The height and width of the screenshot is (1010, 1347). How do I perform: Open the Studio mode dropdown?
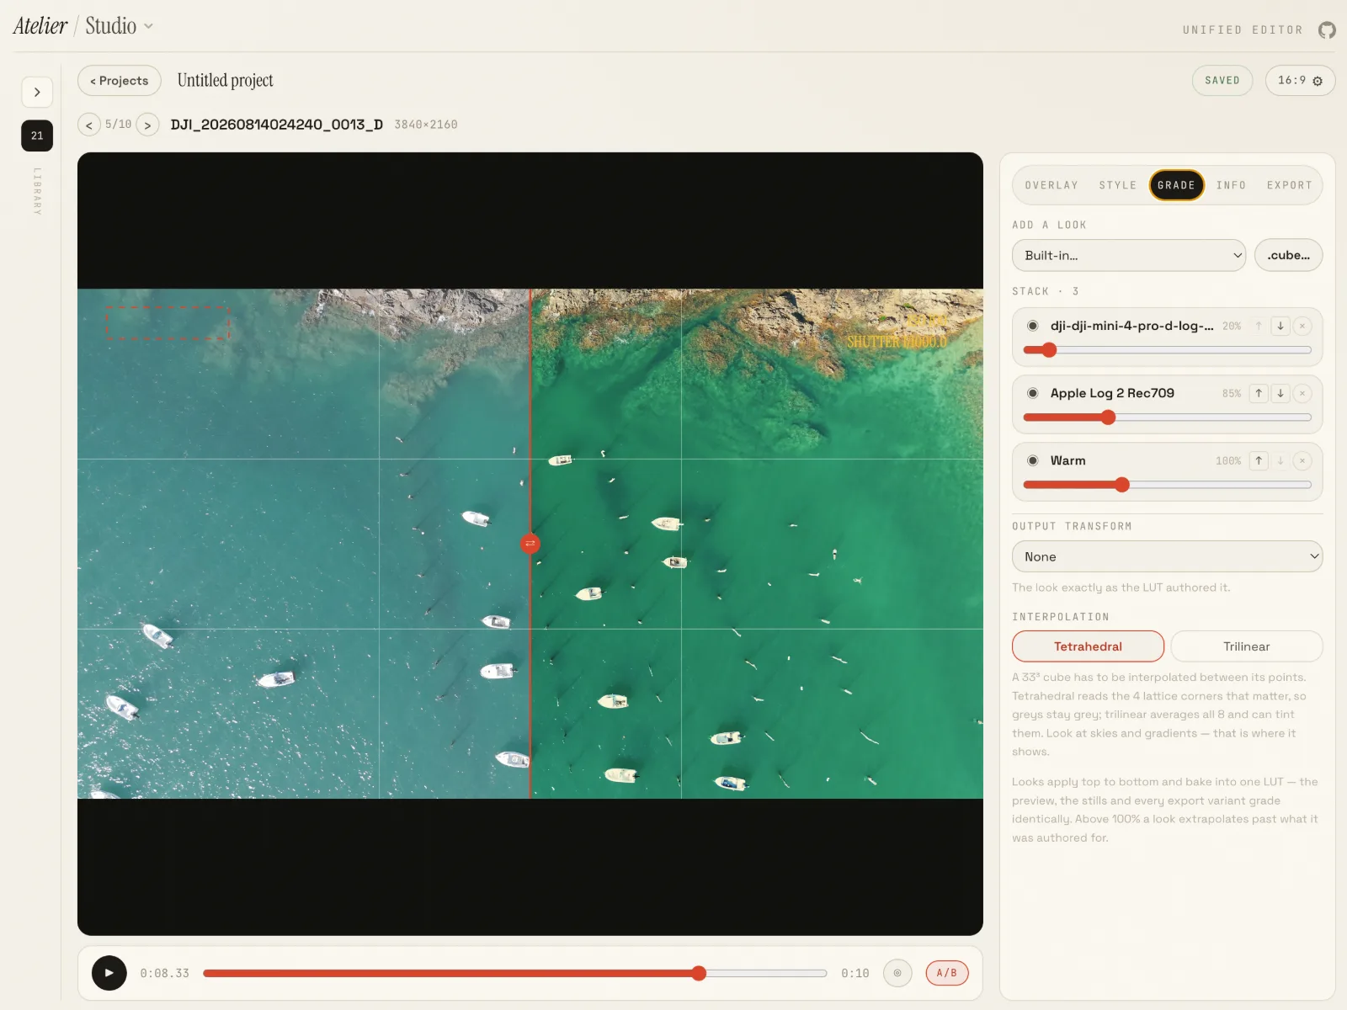120,26
